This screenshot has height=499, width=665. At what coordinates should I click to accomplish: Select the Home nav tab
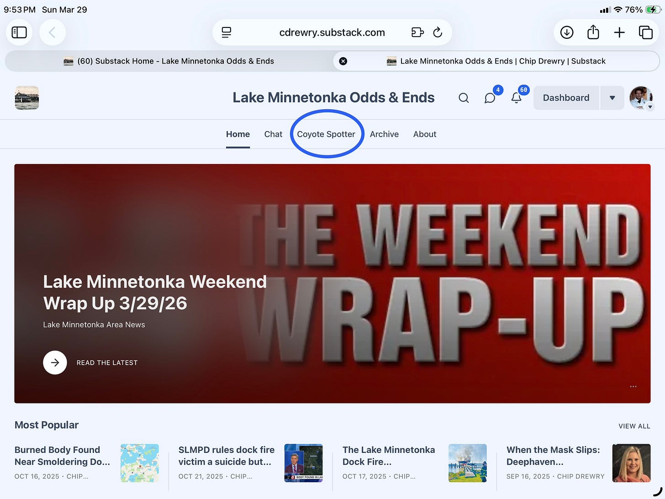[238, 134]
